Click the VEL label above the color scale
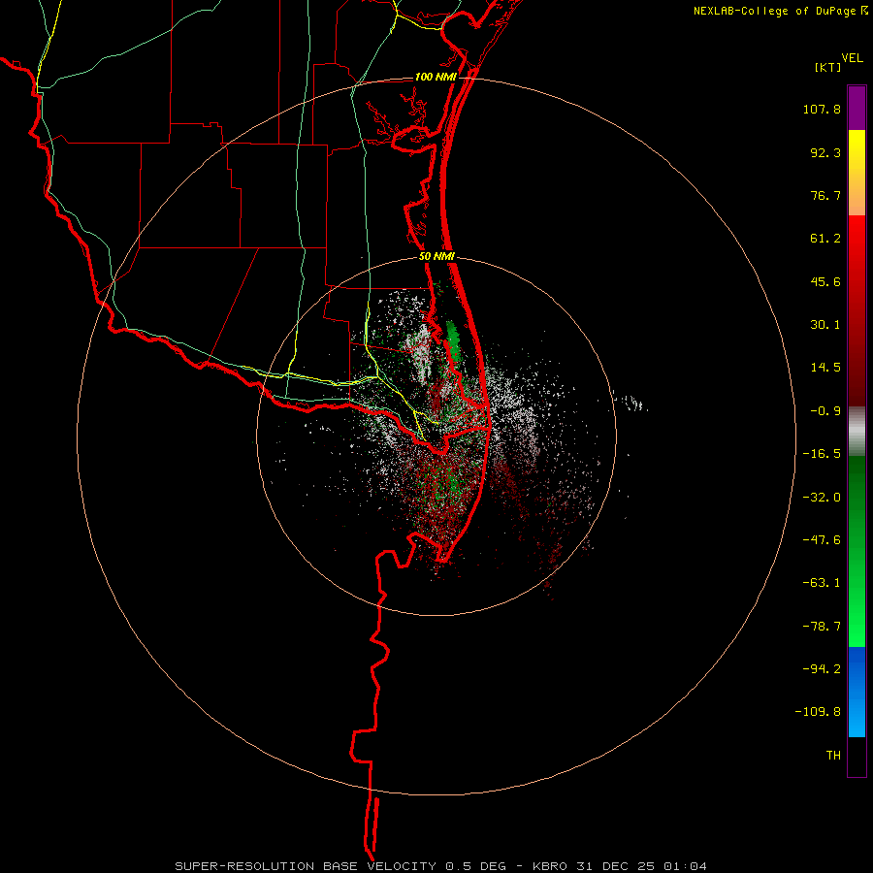 [x=852, y=58]
